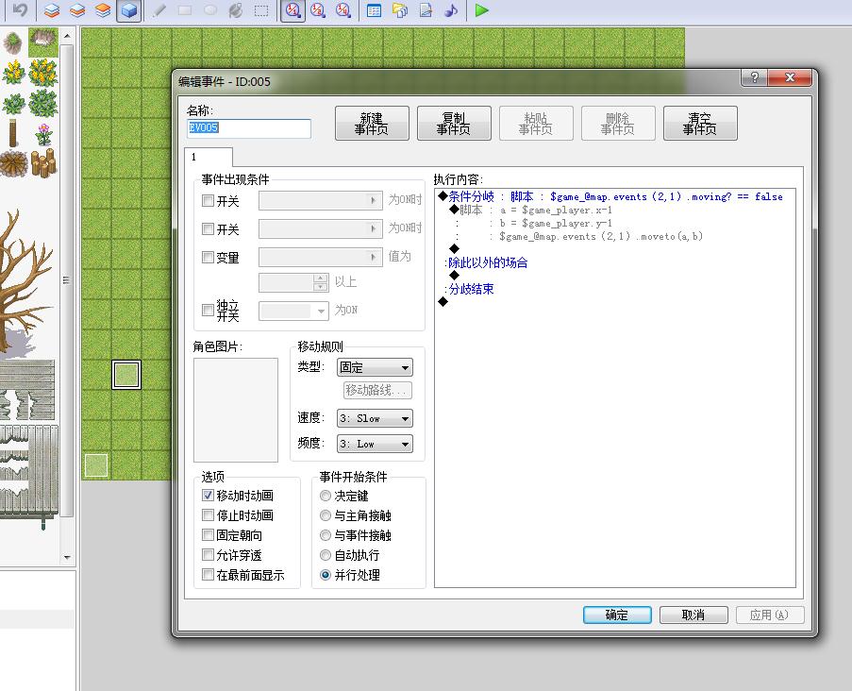Switch to event page tab 1
This screenshot has height=691, width=852.
coord(209,157)
